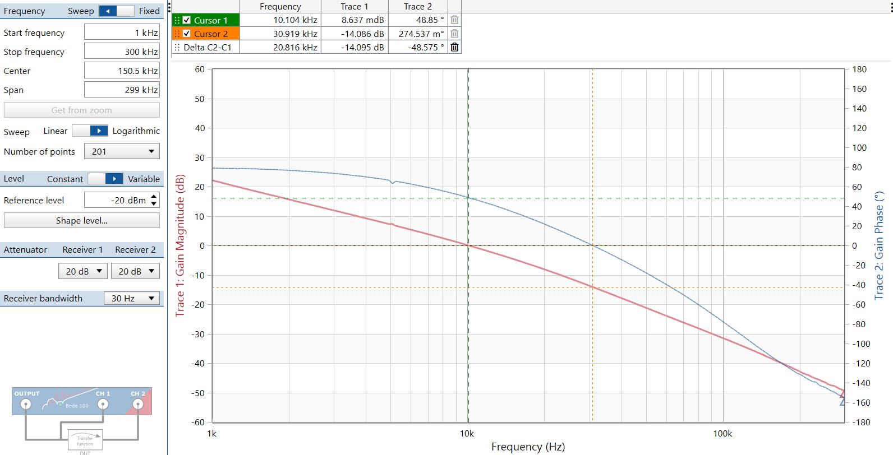The height and width of the screenshot is (455, 893).
Task: Delete Cursor 2 using its trash icon
Action: point(454,34)
